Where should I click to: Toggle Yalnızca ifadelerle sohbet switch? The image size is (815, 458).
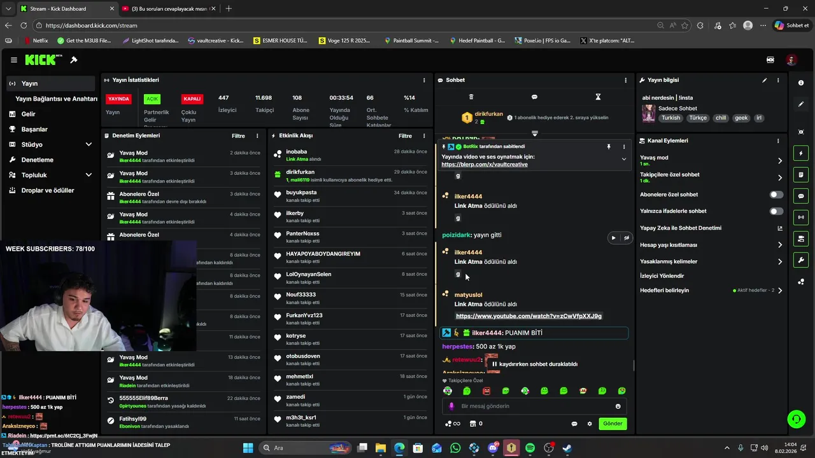click(776, 211)
